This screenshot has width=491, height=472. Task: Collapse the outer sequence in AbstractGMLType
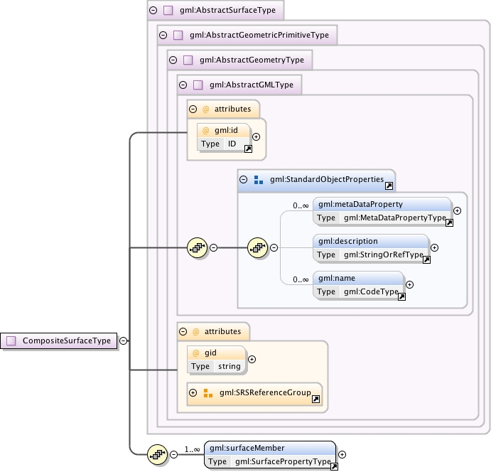214,248
